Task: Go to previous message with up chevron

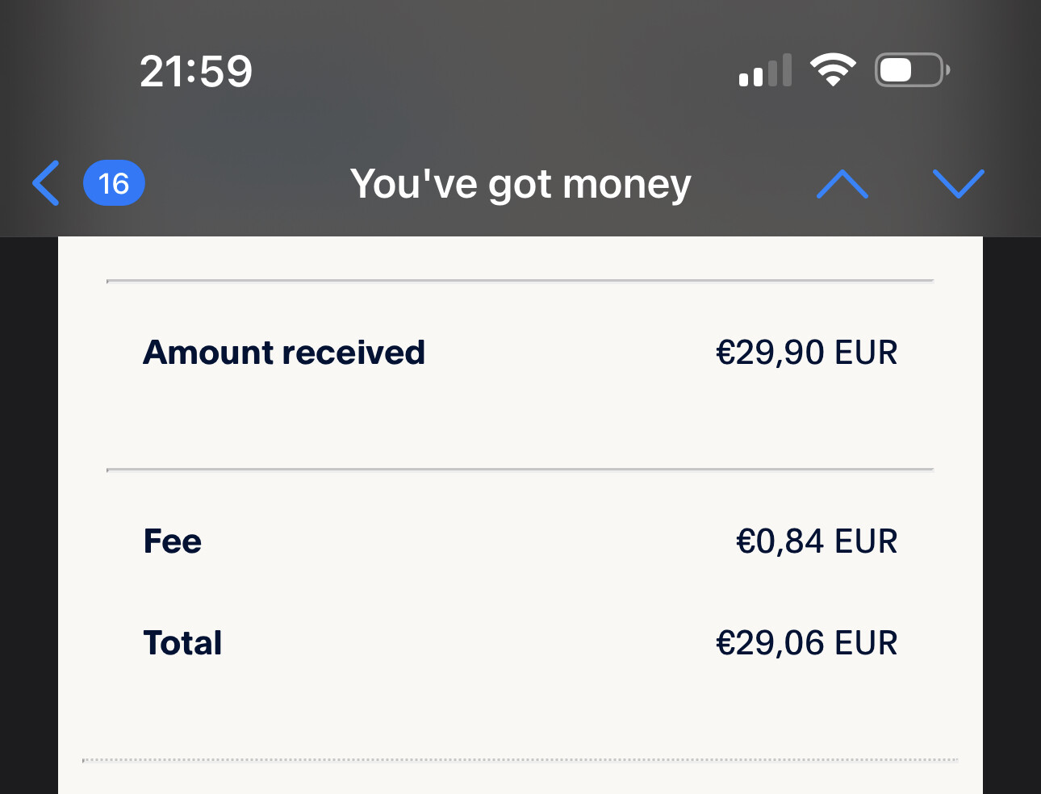Action: [842, 184]
